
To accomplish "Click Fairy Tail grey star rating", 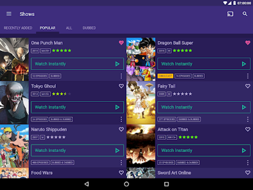I will [182, 94].
